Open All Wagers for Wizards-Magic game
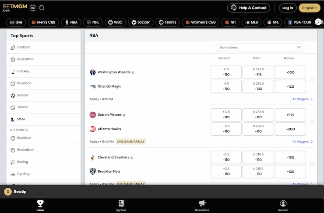Viewport: 324px width, 213px height. click(x=303, y=99)
